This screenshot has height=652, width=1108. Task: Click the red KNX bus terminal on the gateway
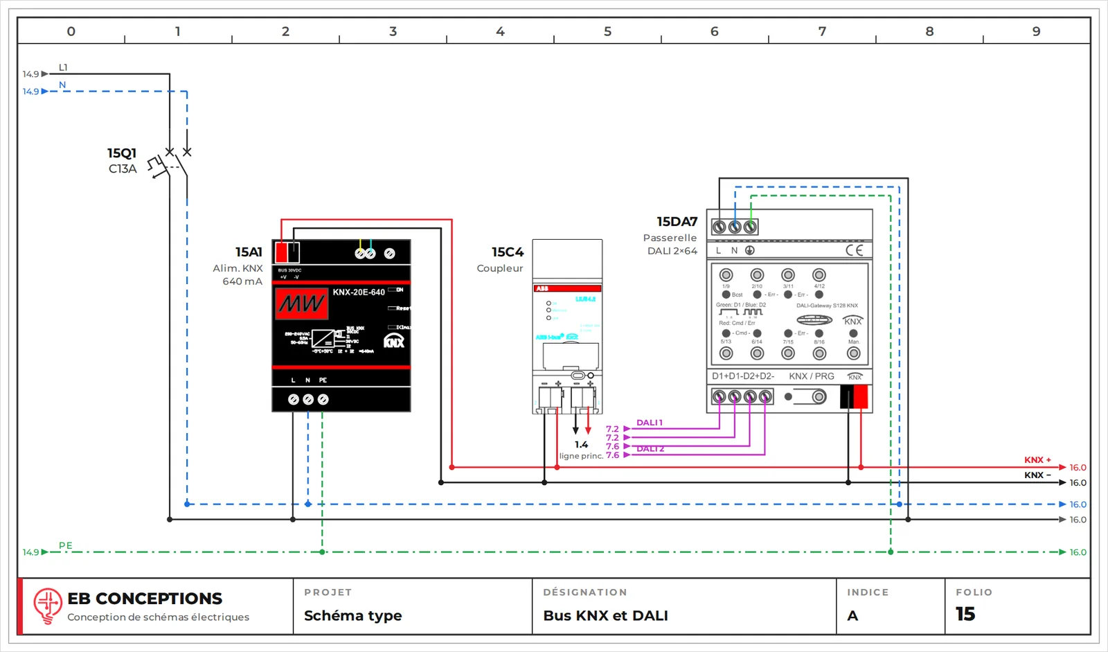[861, 397]
